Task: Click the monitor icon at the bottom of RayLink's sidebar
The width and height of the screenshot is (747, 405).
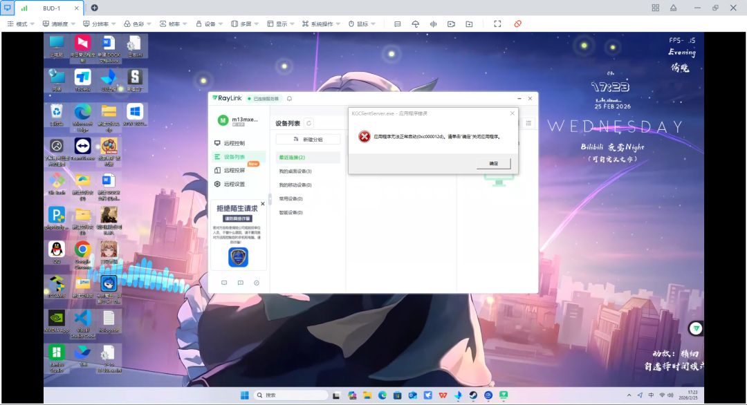Action: (224, 283)
